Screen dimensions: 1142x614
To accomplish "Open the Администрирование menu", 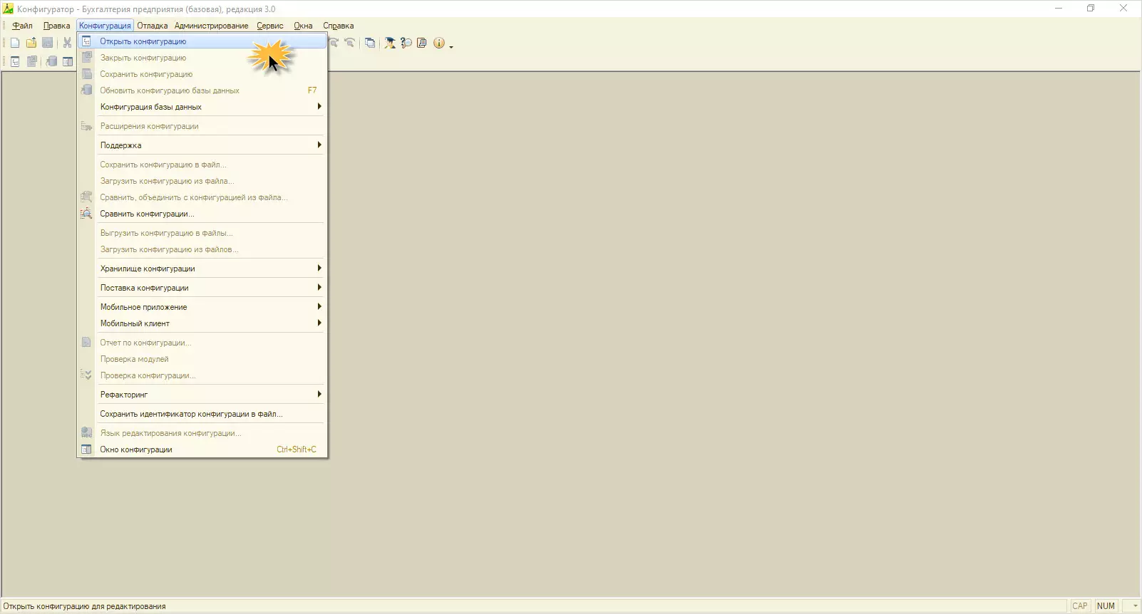I will (211, 26).
